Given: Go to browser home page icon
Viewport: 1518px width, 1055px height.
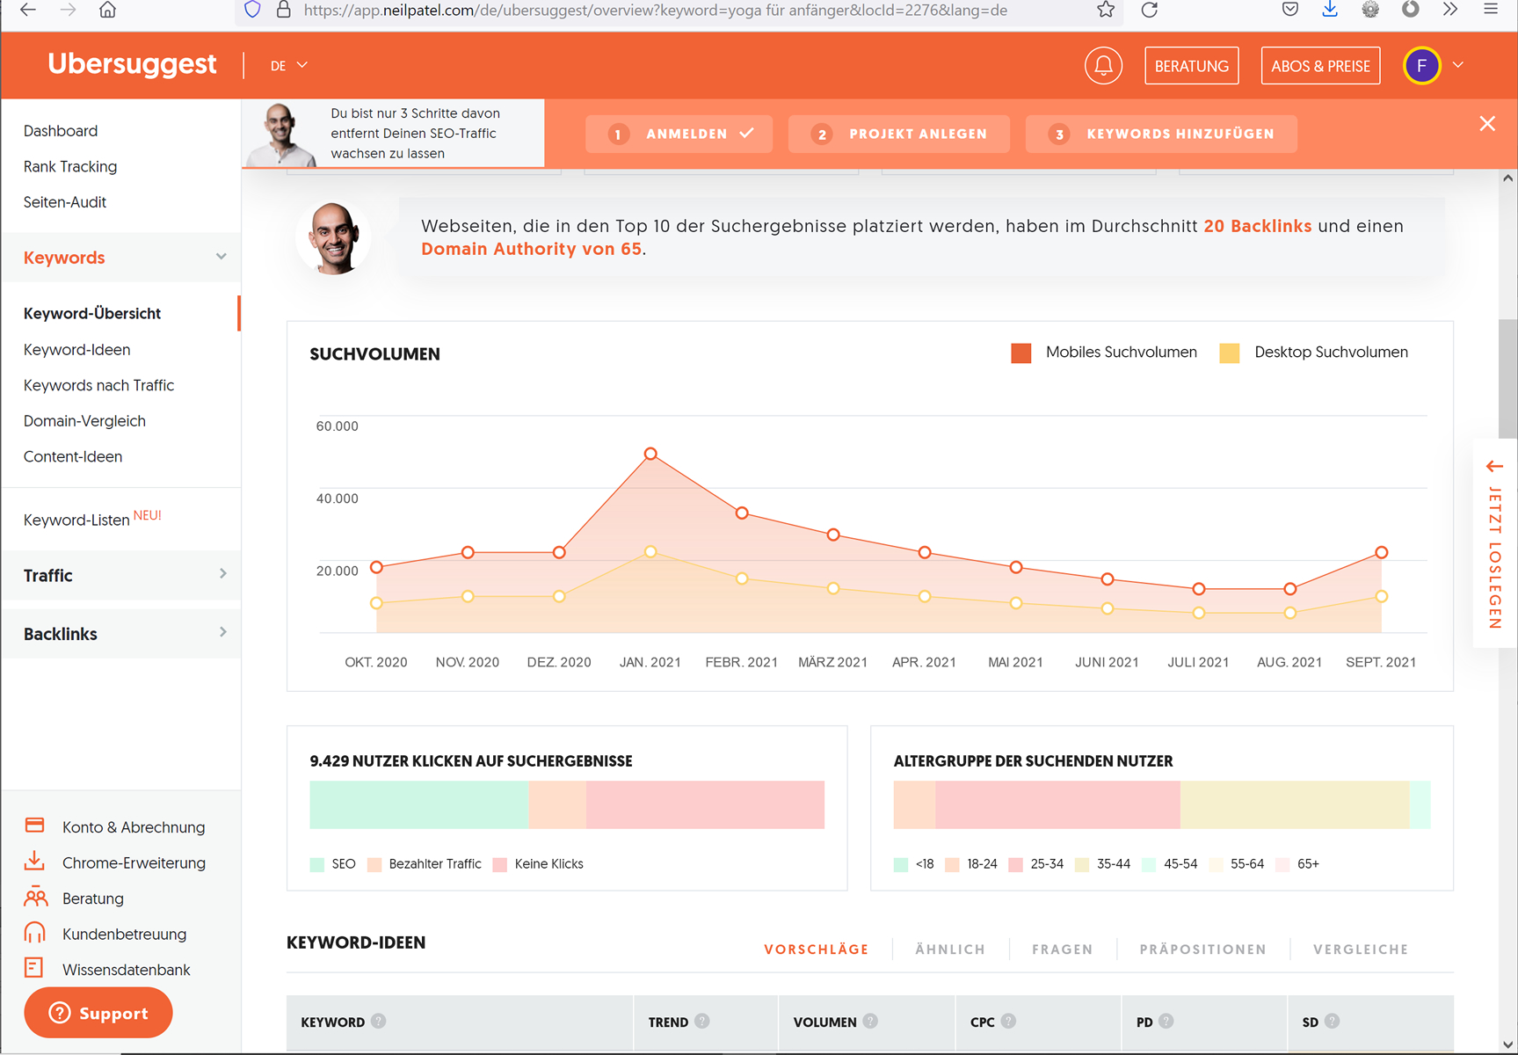Looking at the screenshot, I should coord(107,10).
